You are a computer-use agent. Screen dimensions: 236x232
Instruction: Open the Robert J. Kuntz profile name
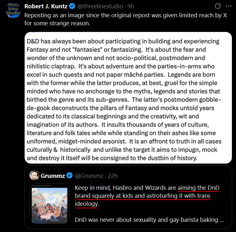pos(46,6)
